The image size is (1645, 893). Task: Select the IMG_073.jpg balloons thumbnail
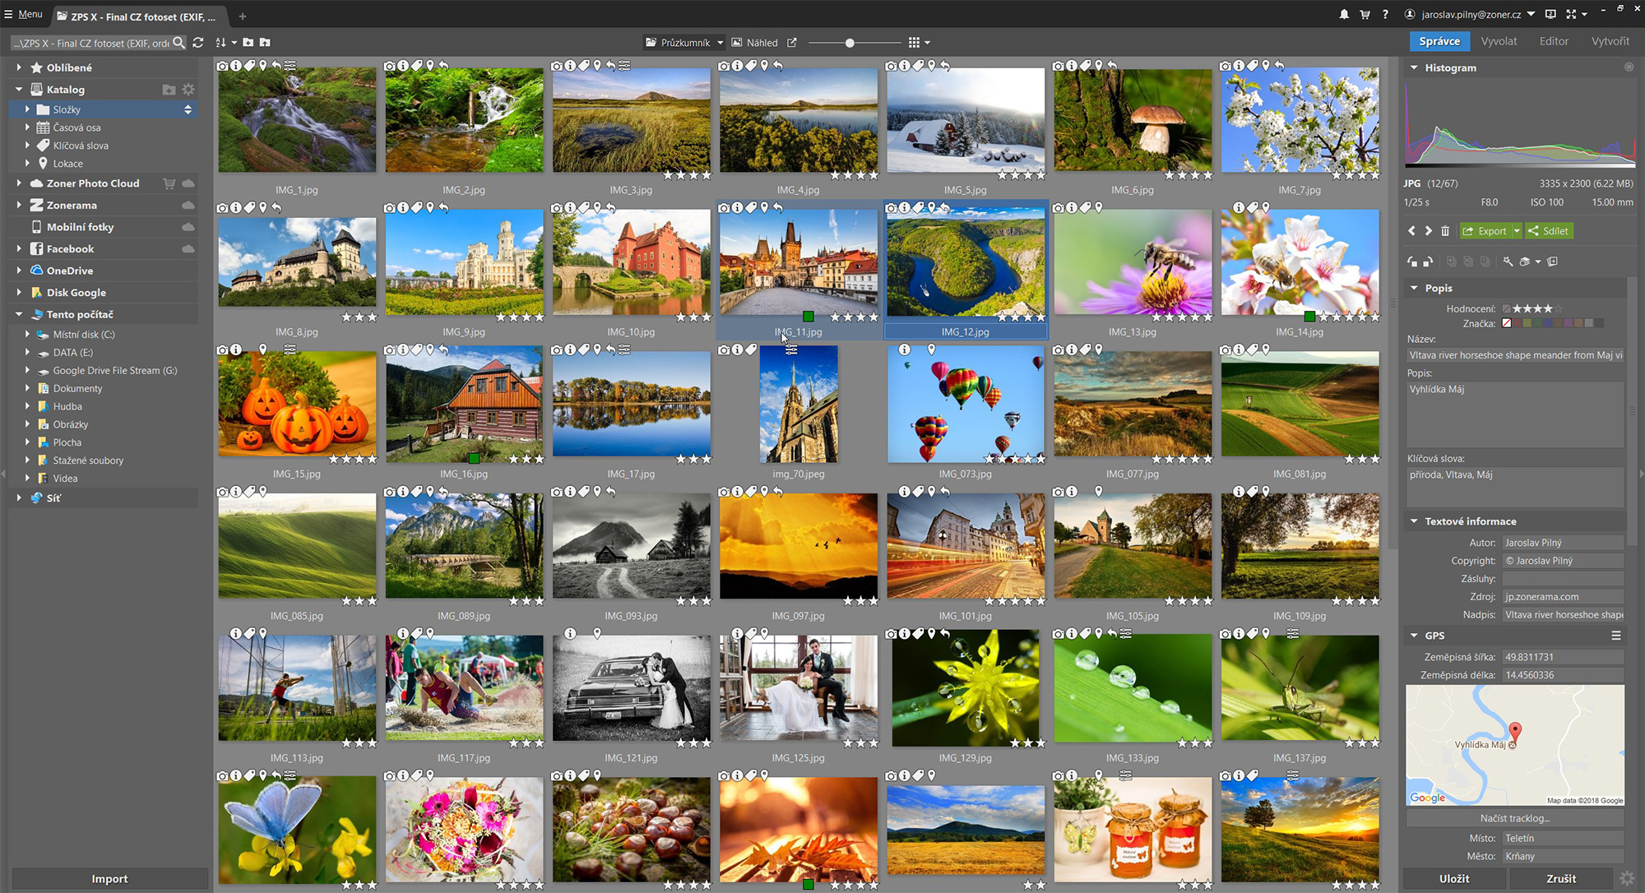[966, 404]
